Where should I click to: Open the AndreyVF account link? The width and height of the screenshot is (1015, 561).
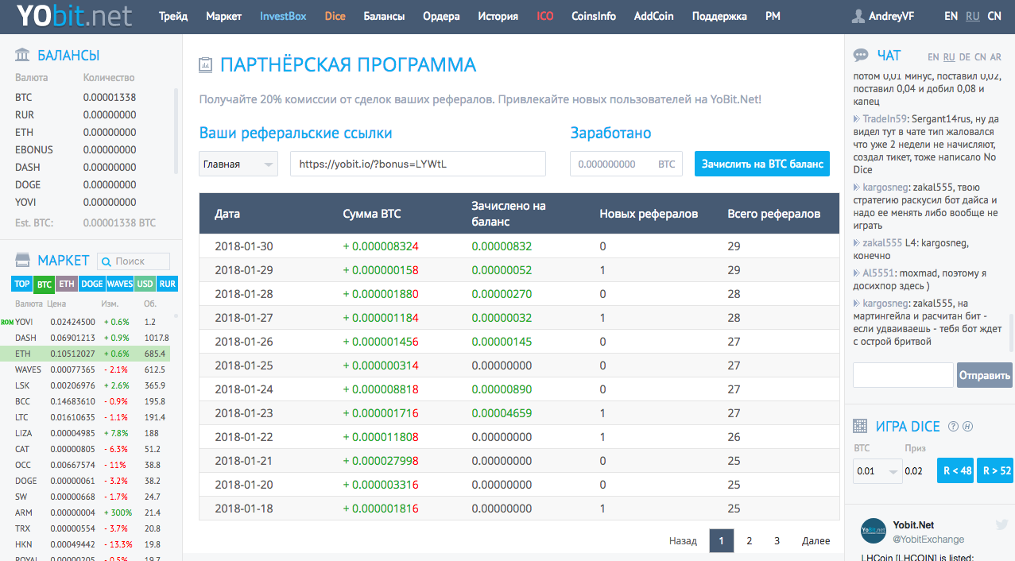click(x=893, y=16)
